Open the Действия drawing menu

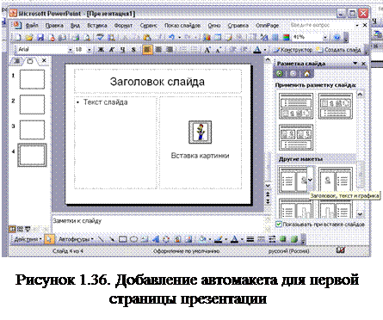(28, 239)
